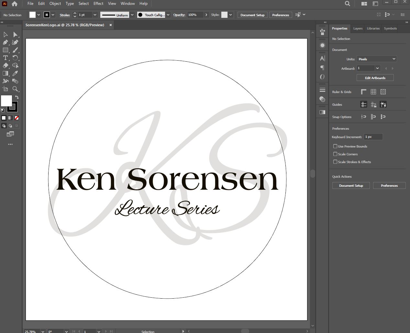Image resolution: width=410 pixels, height=333 pixels.
Task: Expand the opacity slider arrow
Action: coord(206,15)
